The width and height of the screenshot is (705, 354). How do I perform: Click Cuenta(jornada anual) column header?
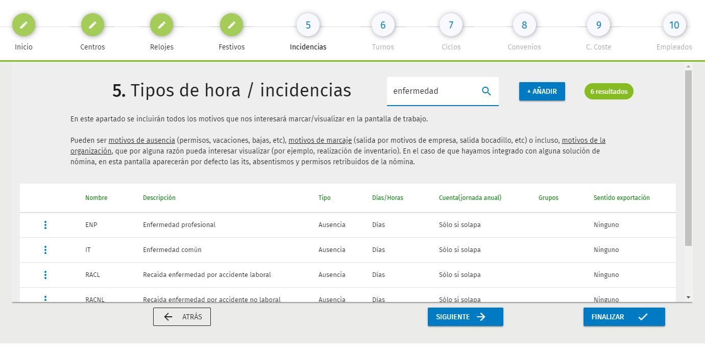tap(470, 198)
